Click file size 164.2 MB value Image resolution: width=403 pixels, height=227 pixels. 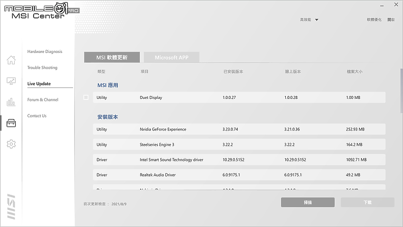click(354, 144)
